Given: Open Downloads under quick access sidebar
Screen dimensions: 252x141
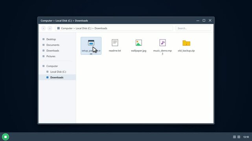Looking at the screenshot, I should (x=57, y=51).
